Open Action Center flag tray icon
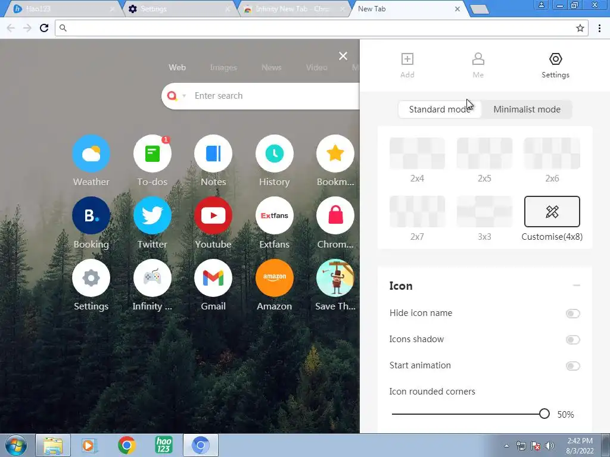The height and width of the screenshot is (457, 610). pyautogui.click(x=536, y=446)
